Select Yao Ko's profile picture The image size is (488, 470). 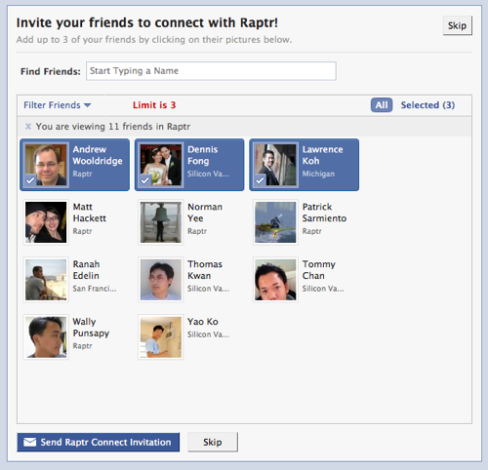coord(161,337)
